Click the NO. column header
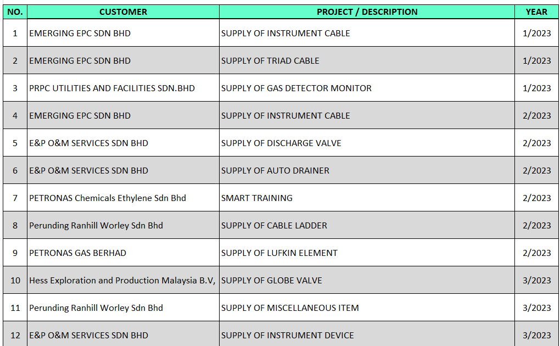Viewport: 560px width, 346px height. point(15,12)
